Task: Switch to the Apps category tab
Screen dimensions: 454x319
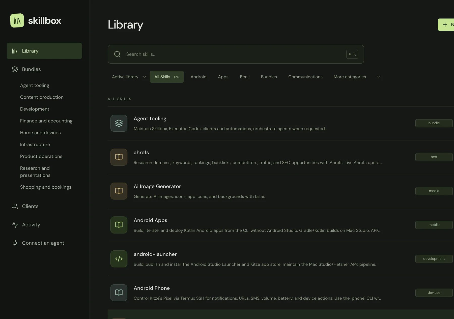Action: coord(223,77)
